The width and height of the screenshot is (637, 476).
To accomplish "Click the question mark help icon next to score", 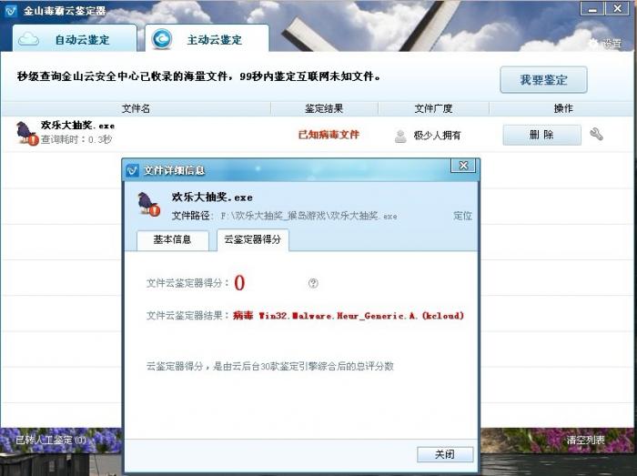I will click(313, 283).
